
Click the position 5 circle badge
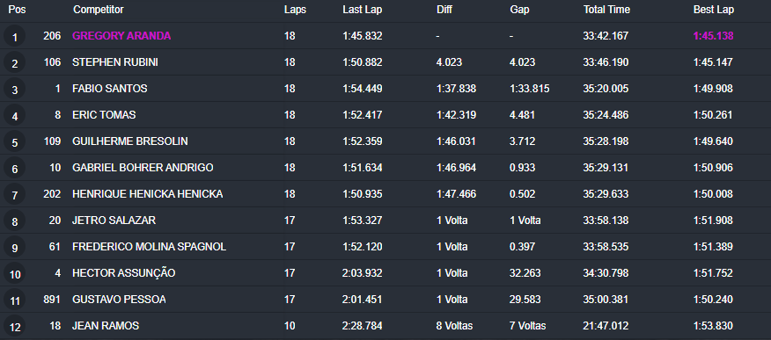click(15, 141)
